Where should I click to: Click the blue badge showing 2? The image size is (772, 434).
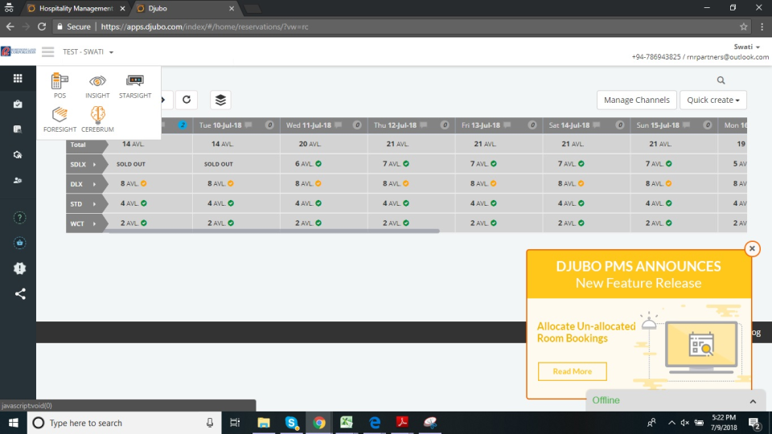tap(183, 125)
